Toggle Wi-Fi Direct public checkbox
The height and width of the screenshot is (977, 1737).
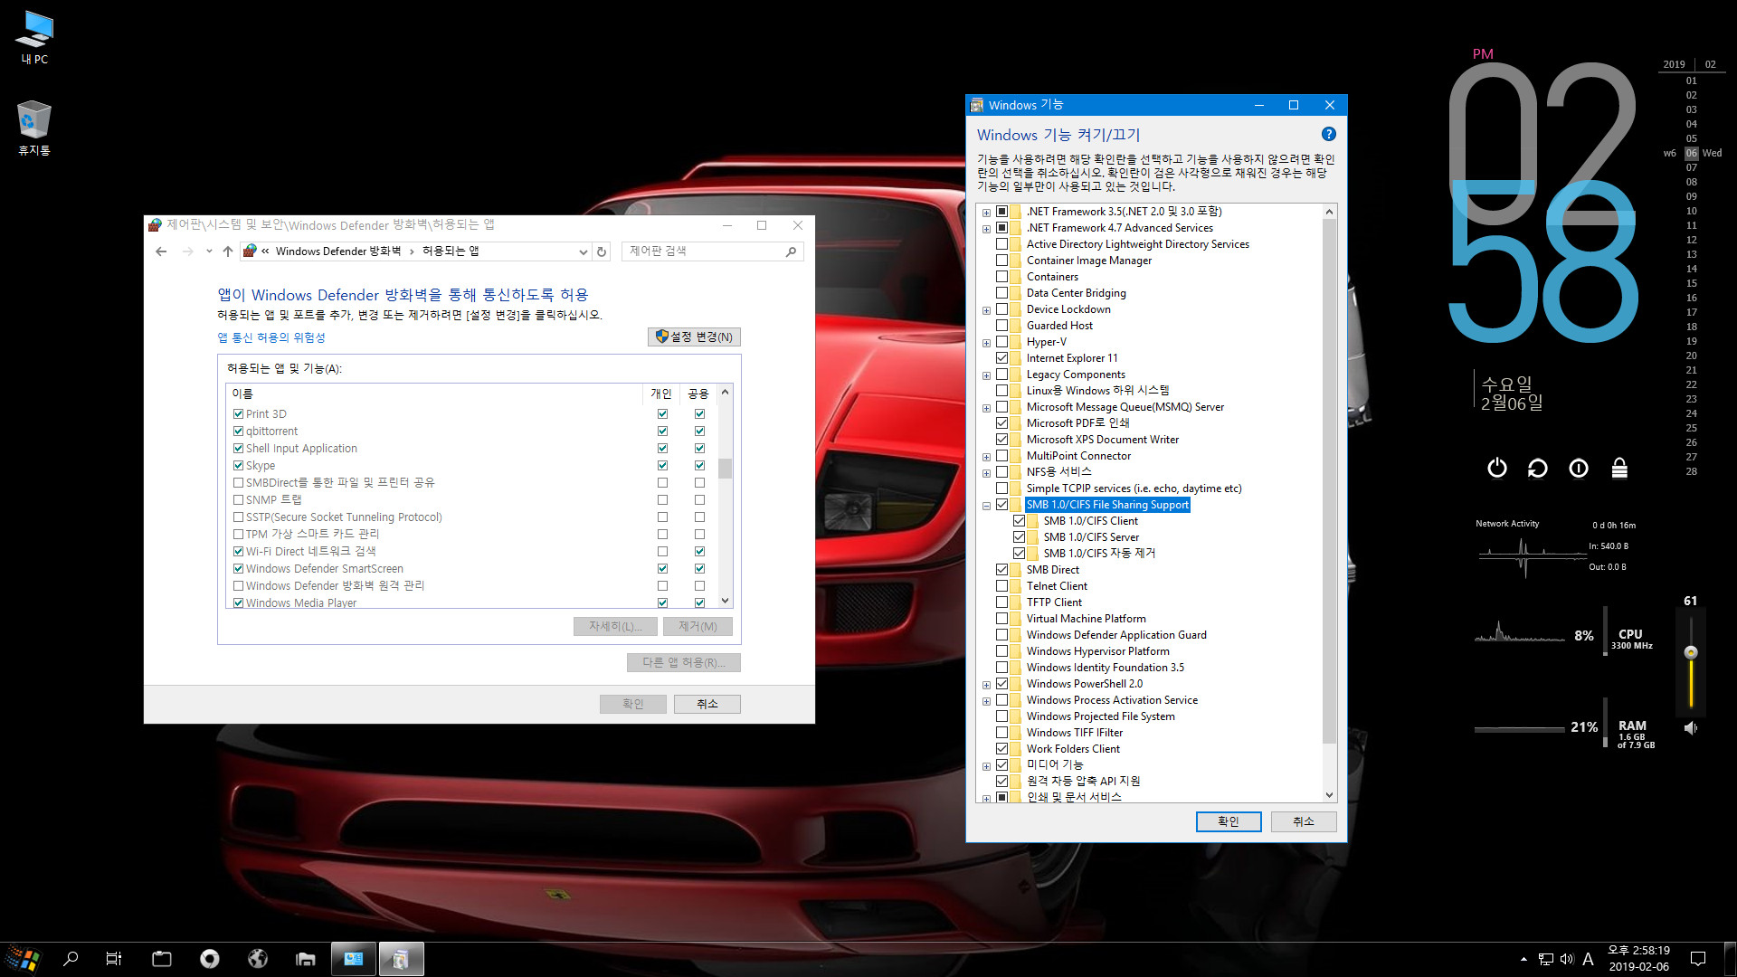point(699,552)
